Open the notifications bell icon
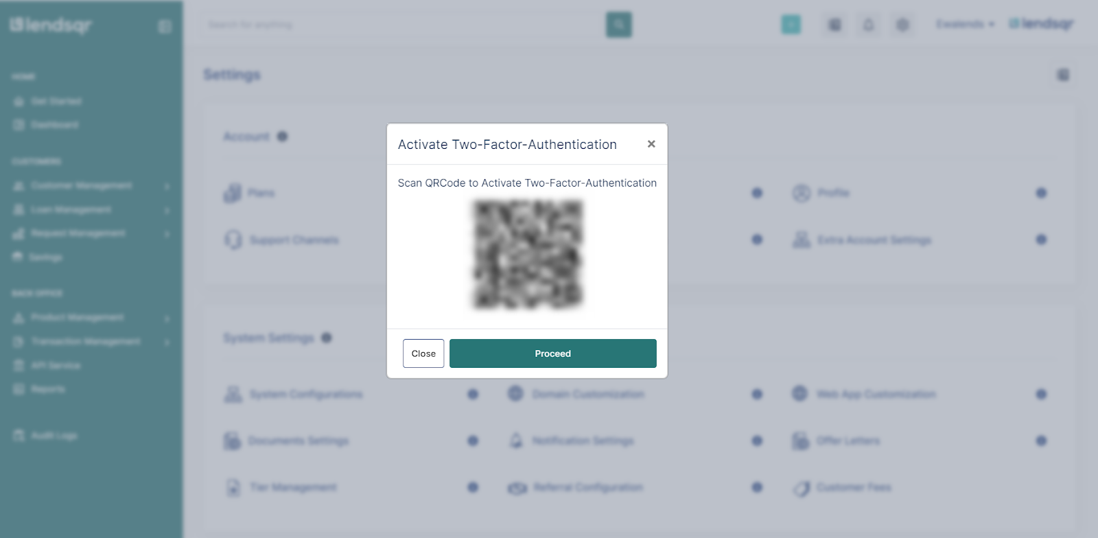The image size is (1098, 538). (868, 25)
